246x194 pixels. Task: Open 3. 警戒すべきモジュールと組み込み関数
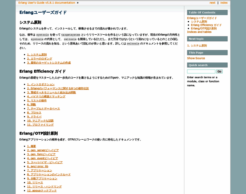pos(51,92)
